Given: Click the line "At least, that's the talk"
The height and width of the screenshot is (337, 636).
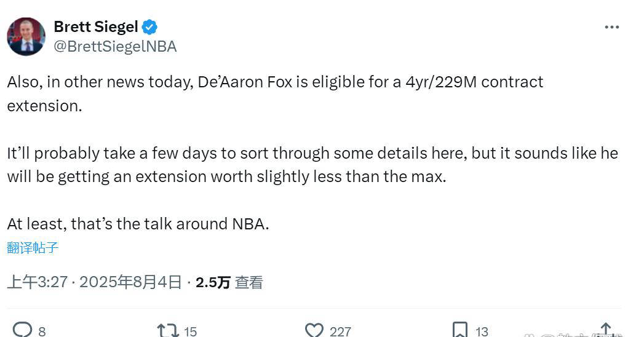Looking at the screenshot, I should (138, 224).
